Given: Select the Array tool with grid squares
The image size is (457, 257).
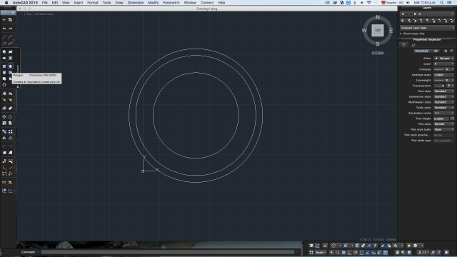Looking at the screenshot, I should pos(11,131).
